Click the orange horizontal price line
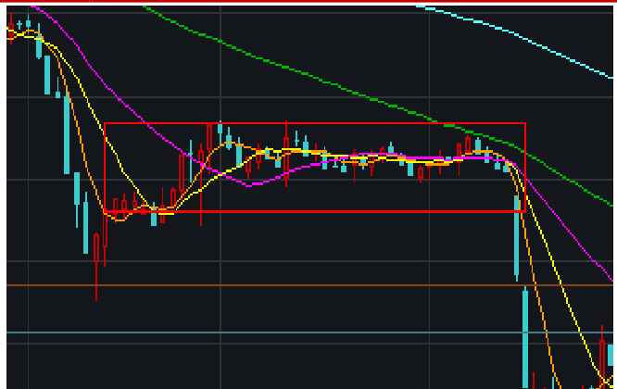 (278, 285)
